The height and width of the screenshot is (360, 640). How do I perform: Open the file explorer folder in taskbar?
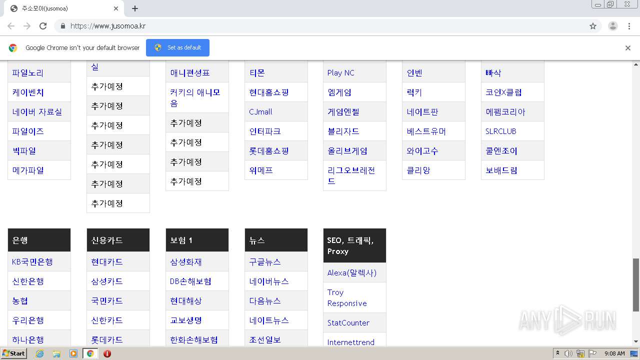point(56,353)
